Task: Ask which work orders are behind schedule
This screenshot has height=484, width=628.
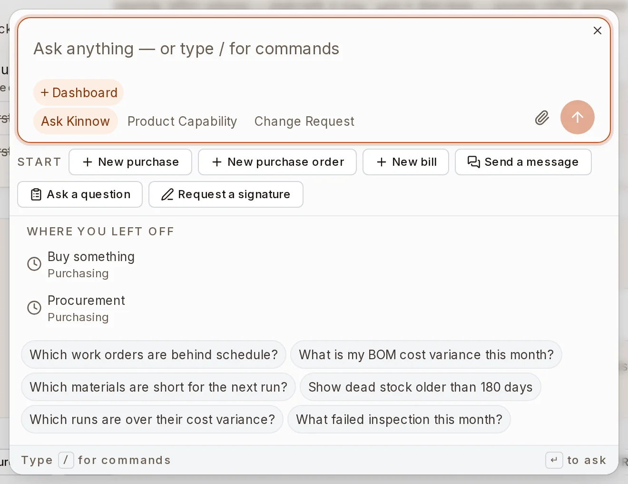Action: tap(154, 354)
